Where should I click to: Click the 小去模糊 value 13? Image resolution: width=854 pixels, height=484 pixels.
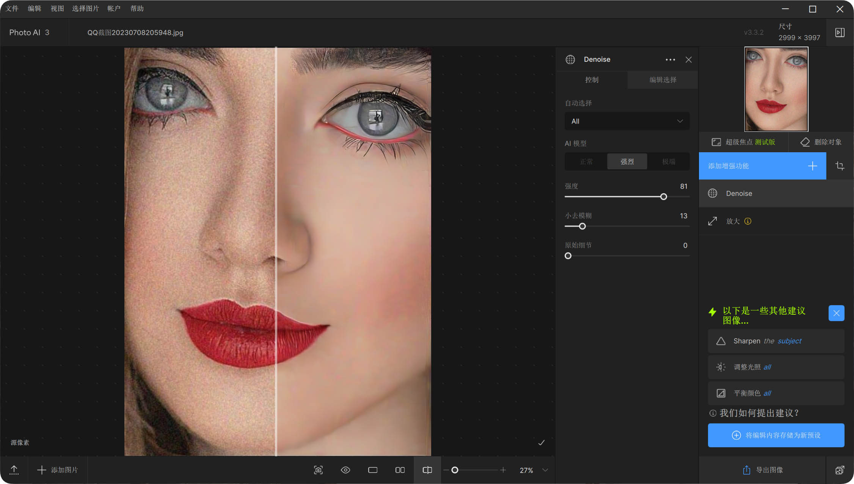coord(683,216)
